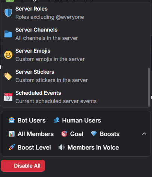The image size is (152, 177).
Task: Click the Goal selection tag
Action: (72, 134)
